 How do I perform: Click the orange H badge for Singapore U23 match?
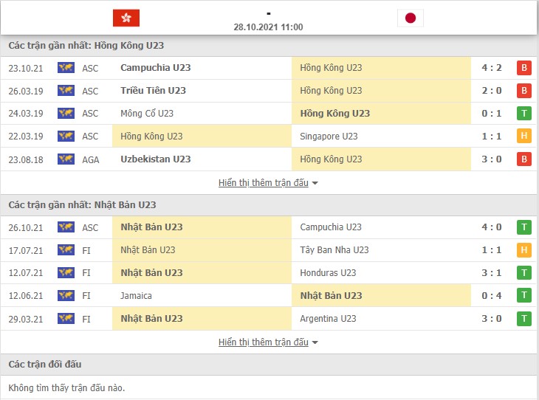tap(524, 136)
